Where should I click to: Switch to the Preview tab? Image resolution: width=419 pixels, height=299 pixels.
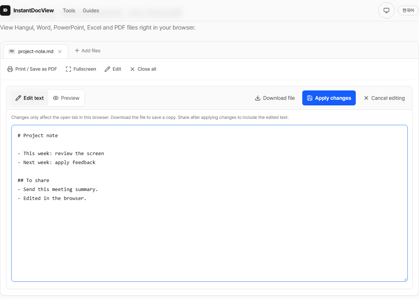point(66,98)
